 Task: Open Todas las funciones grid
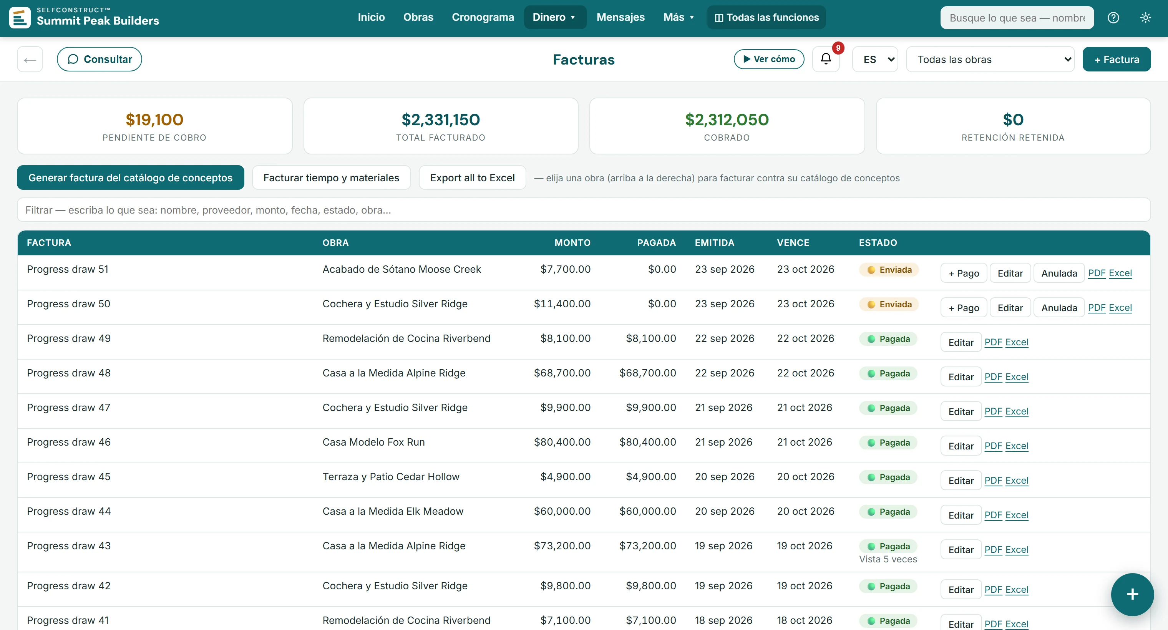click(x=766, y=17)
